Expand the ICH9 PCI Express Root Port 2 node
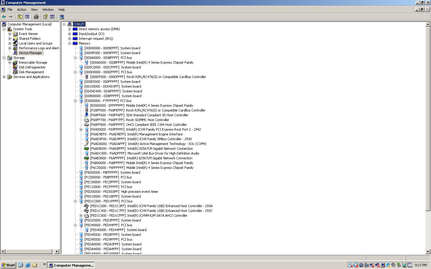The height and width of the screenshot is (269, 431). pyautogui.click(x=81, y=129)
